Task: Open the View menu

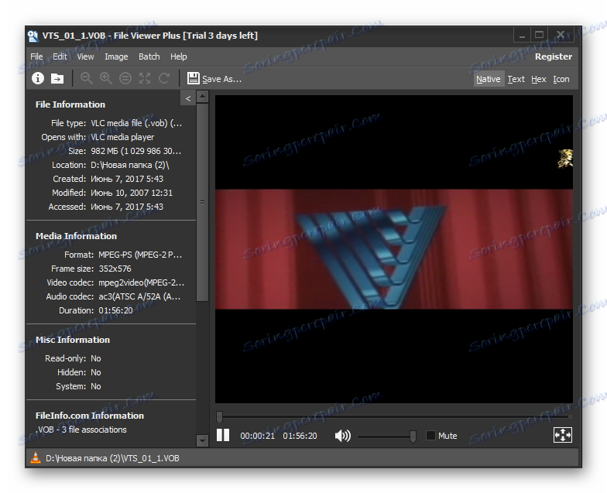Action: 85,56
